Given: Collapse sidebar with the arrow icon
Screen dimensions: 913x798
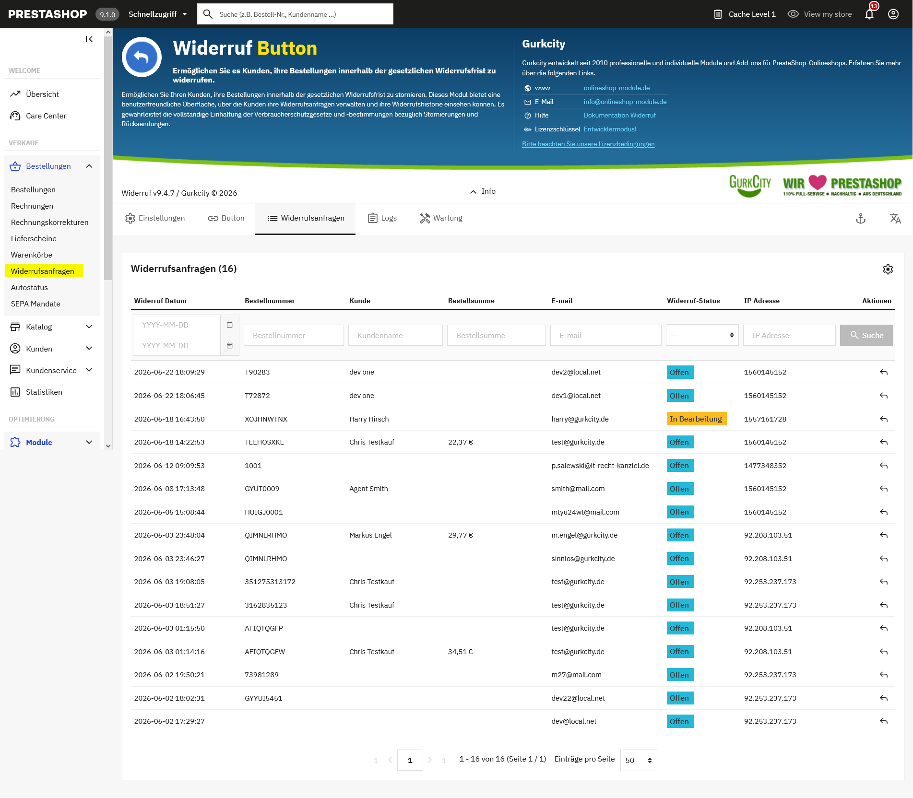Looking at the screenshot, I should click(x=89, y=39).
